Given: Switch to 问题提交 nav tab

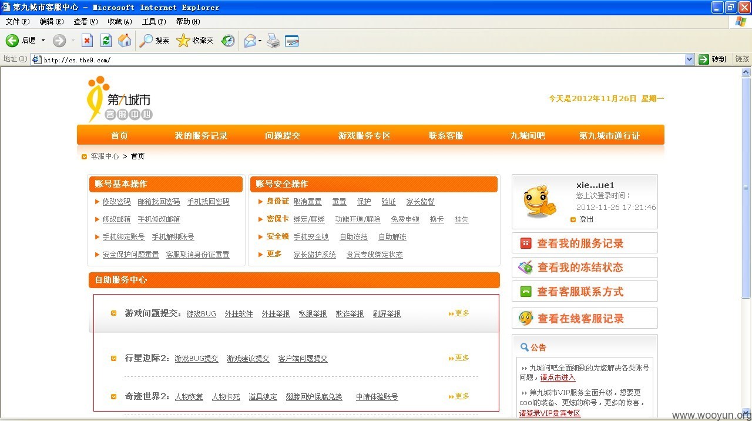Looking at the screenshot, I should 283,136.
